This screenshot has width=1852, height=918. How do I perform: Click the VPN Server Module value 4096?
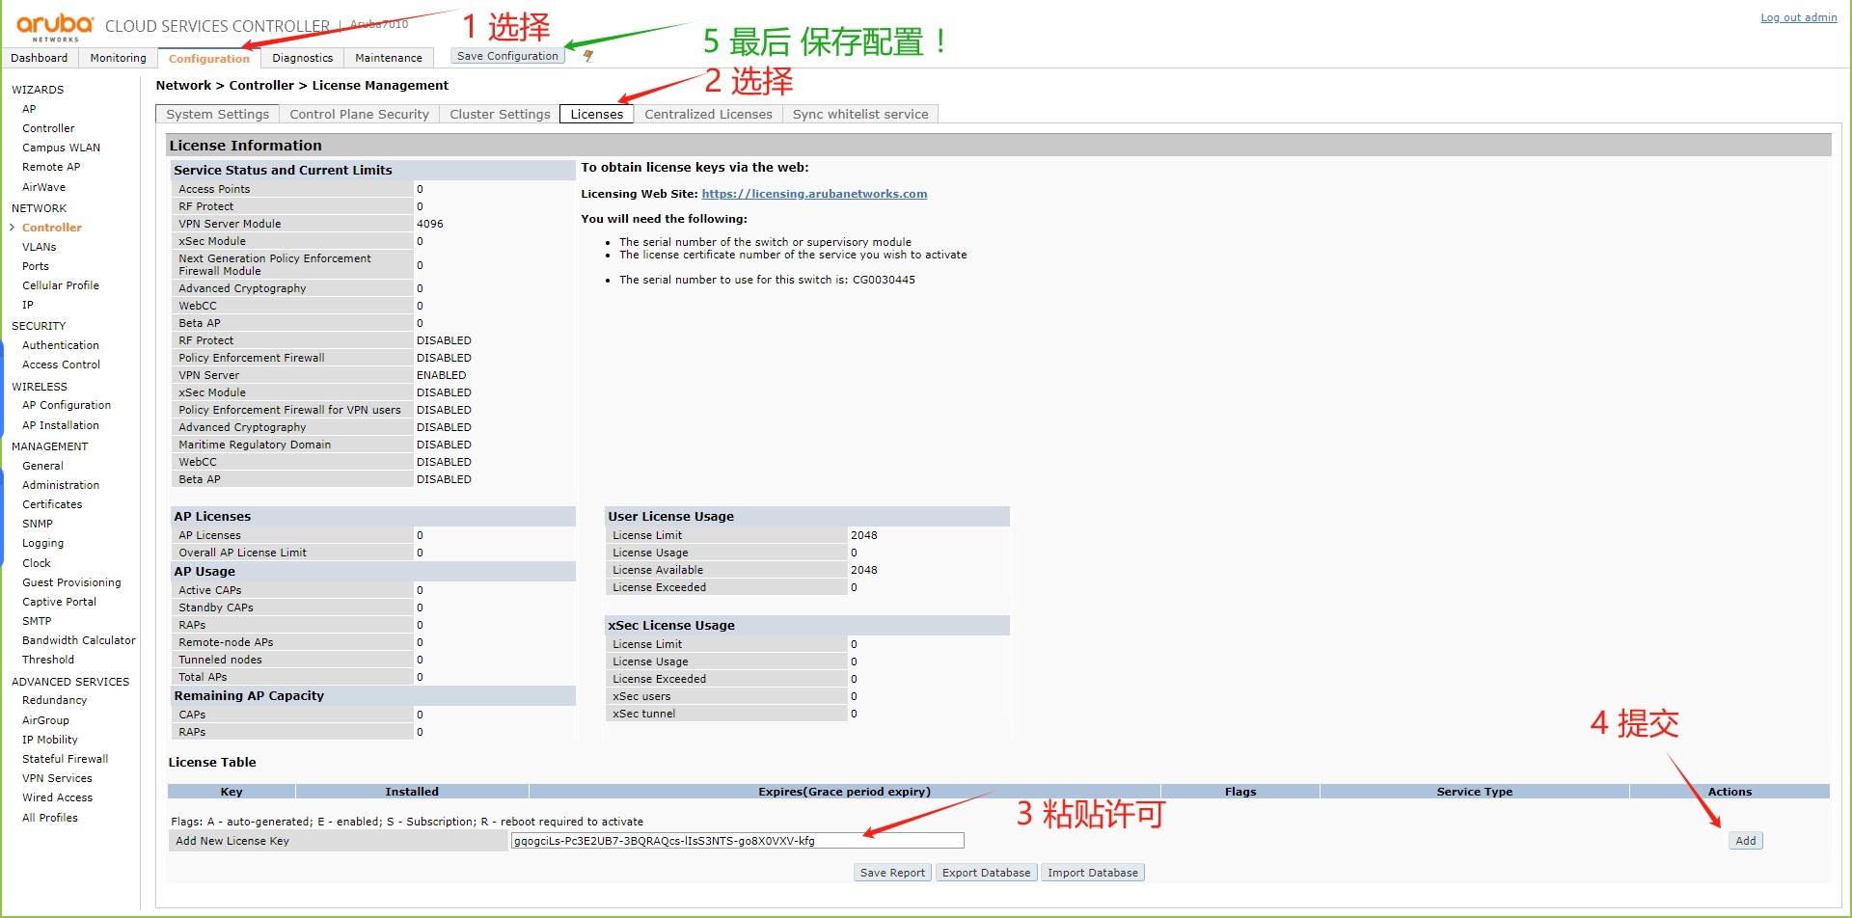click(x=430, y=224)
